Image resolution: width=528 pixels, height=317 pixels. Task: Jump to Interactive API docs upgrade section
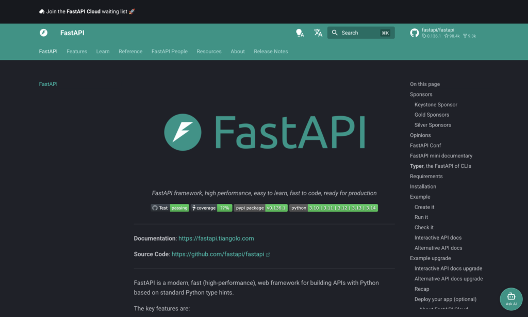click(x=448, y=268)
